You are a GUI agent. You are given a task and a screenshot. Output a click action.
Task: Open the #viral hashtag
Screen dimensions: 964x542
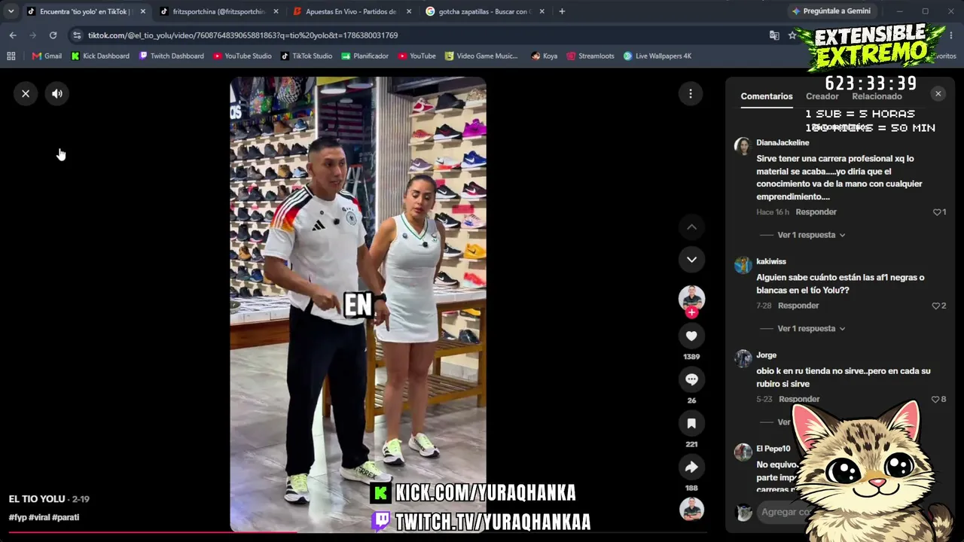[39, 517]
